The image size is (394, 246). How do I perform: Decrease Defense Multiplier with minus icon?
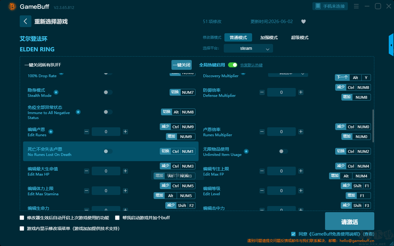tap(262, 92)
